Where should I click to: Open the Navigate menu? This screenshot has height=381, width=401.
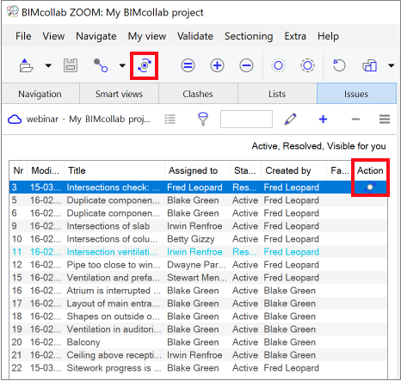tap(96, 36)
